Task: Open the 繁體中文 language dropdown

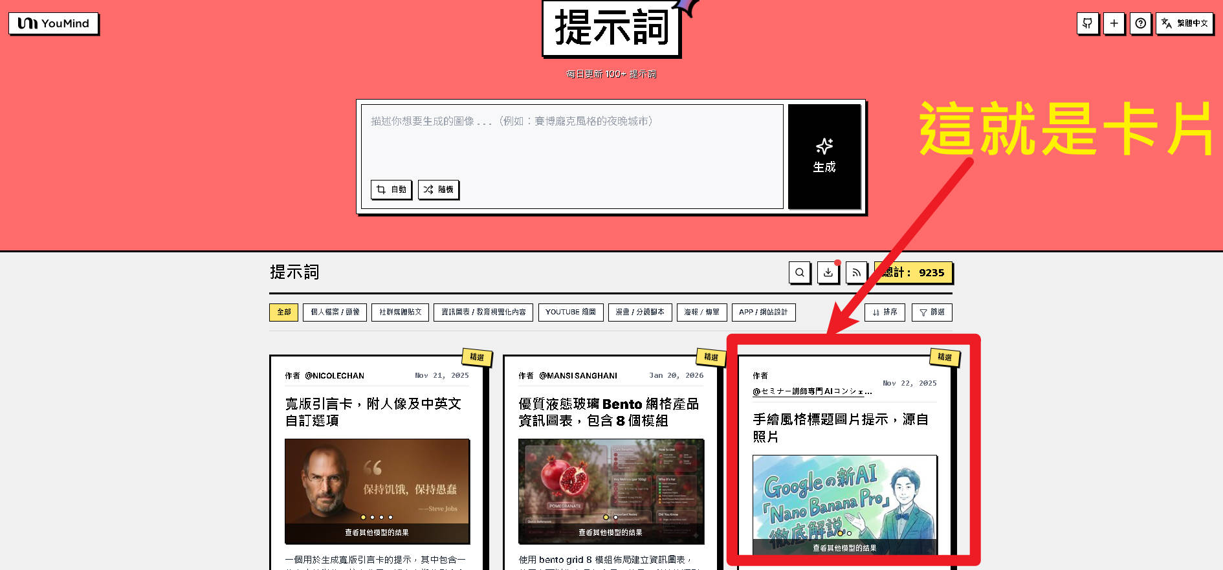Action: 1184,23
